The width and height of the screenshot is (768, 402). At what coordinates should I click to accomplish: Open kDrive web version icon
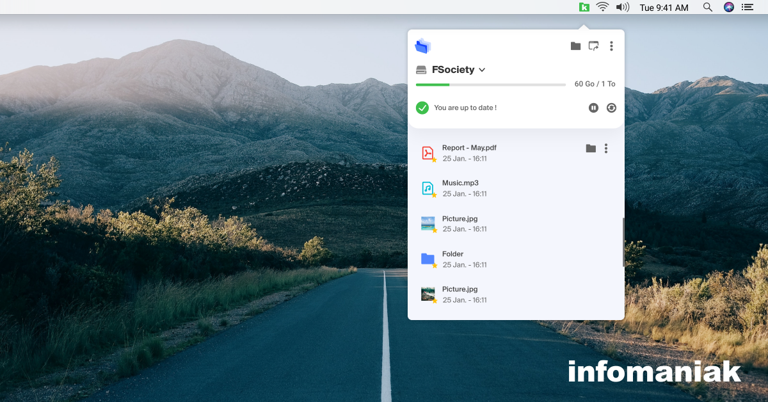pos(593,46)
